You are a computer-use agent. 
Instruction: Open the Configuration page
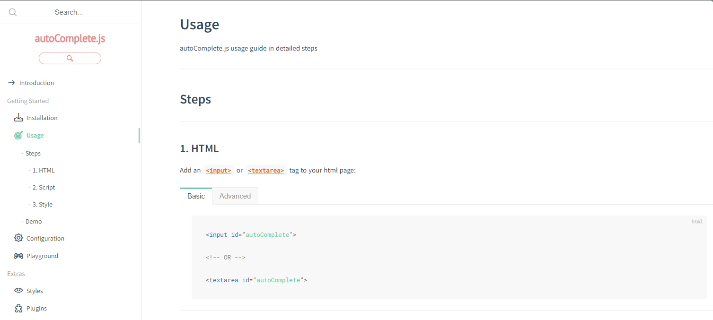tap(45, 238)
